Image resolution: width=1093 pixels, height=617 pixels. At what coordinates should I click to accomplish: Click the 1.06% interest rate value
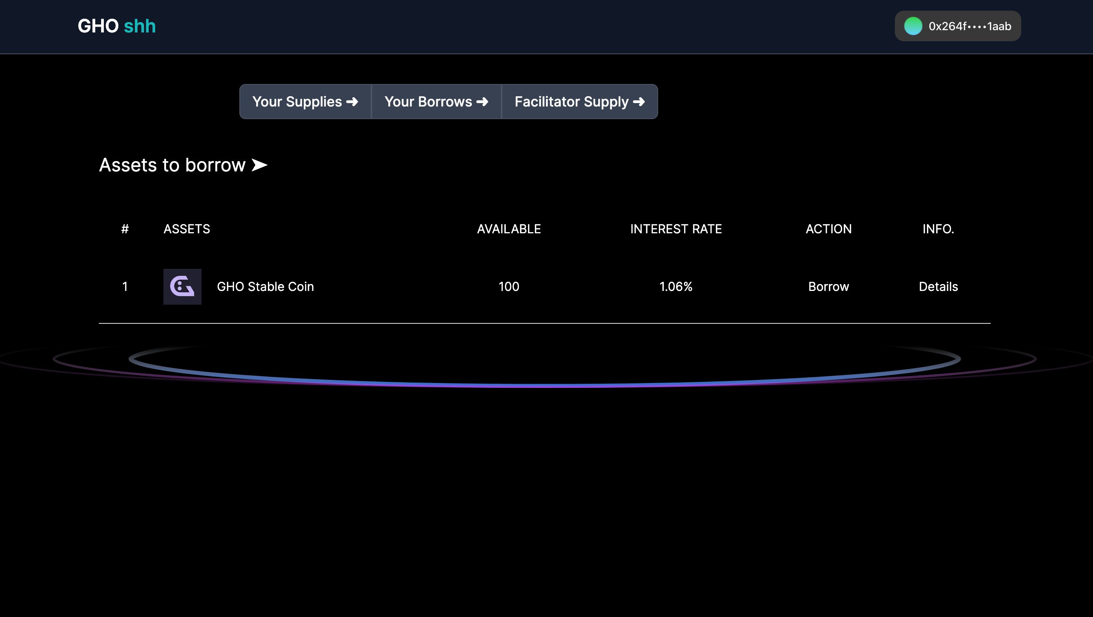[675, 286]
